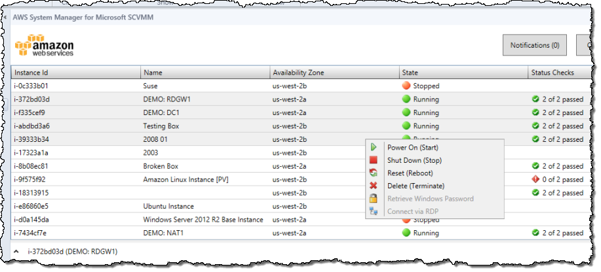Click the green Running dot for Testing Box
601x272 pixels.
[406, 126]
